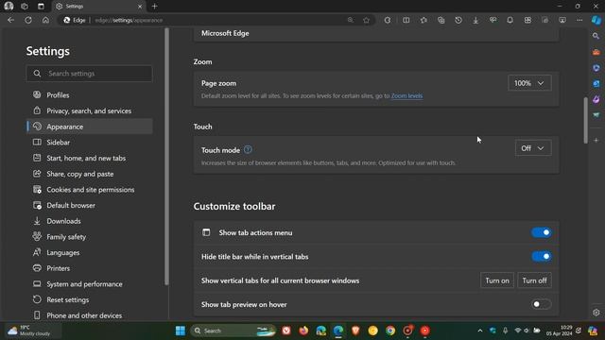Open Settings and more ellipsis menu
605x340 pixels.
click(579, 20)
